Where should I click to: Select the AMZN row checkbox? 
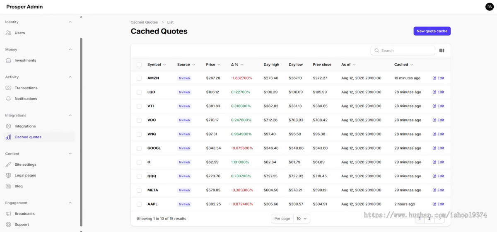pyautogui.click(x=139, y=78)
